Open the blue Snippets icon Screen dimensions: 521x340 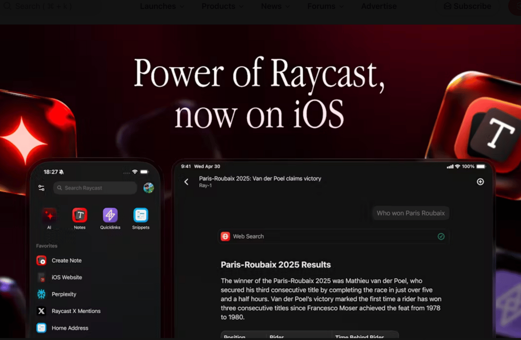coord(141,216)
